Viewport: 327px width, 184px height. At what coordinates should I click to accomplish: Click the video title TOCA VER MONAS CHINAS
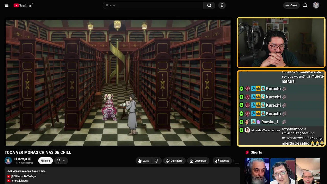(38, 152)
